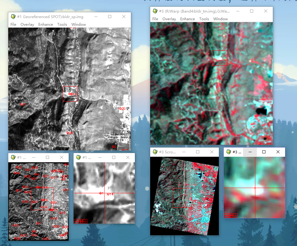This screenshot has width=297, height=246.
Task: Select GCP marker 18 in #1 scroll window
Action: [25, 202]
